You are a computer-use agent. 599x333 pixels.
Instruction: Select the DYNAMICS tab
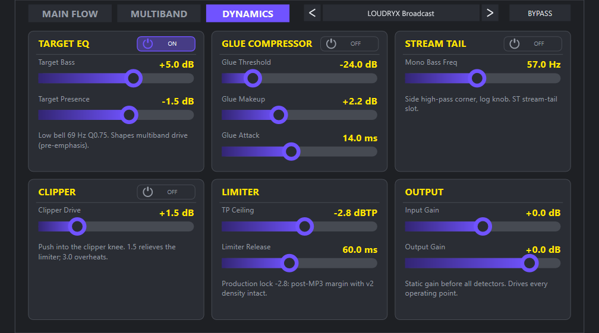click(x=248, y=14)
